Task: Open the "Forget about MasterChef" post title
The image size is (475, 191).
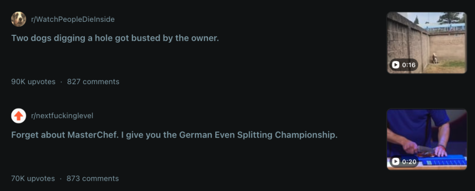Action: 174,135
